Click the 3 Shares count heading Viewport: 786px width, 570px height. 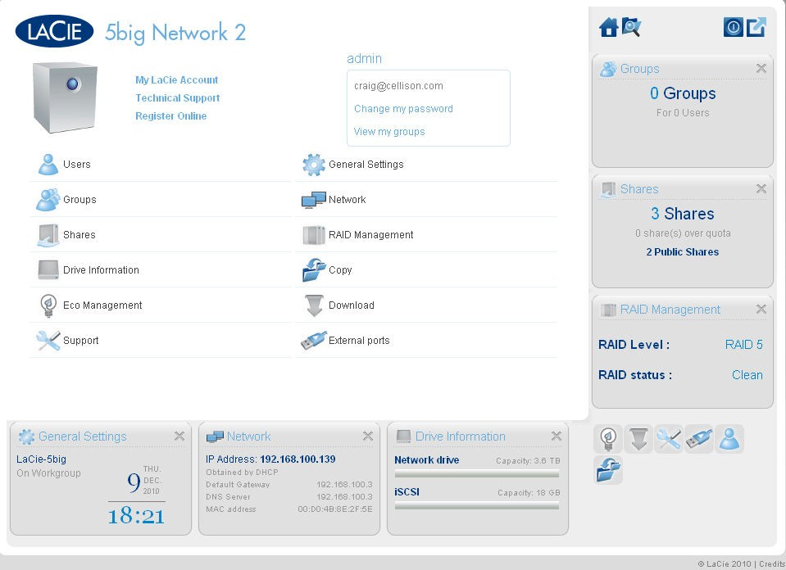tap(683, 214)
